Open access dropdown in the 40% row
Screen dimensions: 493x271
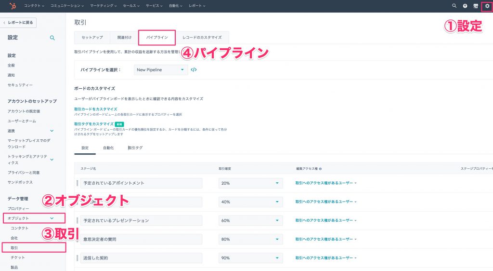[x=326, y=202]
